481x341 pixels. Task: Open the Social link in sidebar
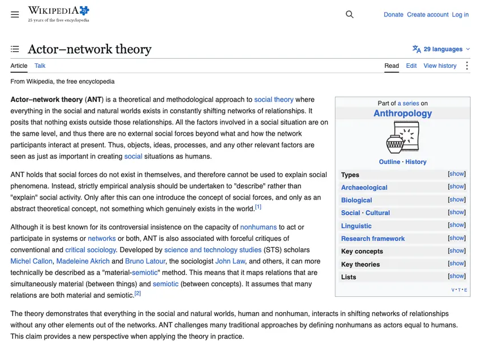(350, 213)
